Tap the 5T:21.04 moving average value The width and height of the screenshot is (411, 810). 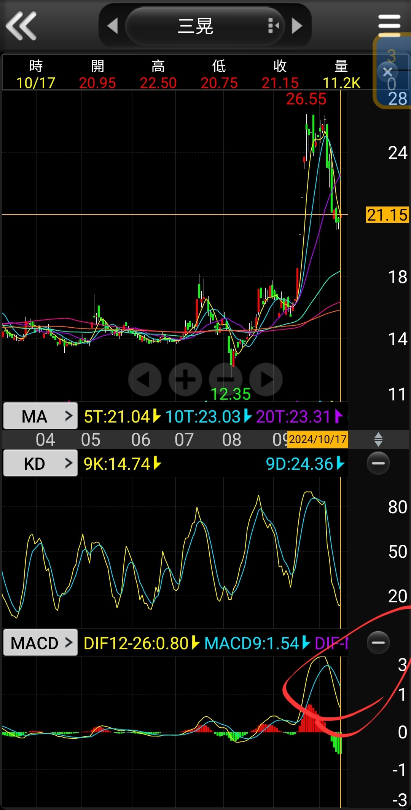click(117, 416)
